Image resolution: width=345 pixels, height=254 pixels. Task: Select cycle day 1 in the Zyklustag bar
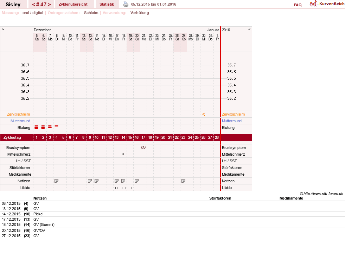(x=37, y=138)
